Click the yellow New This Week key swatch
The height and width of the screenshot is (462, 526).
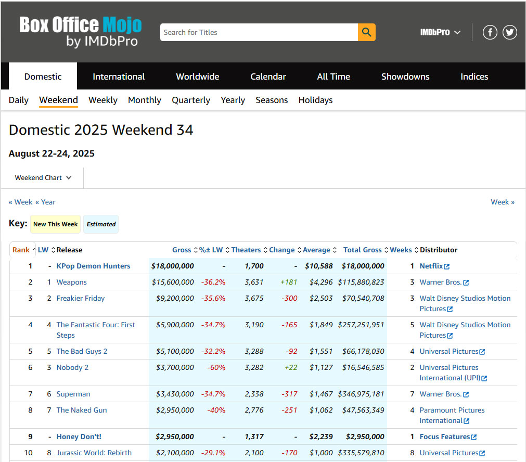coord(55,224)
